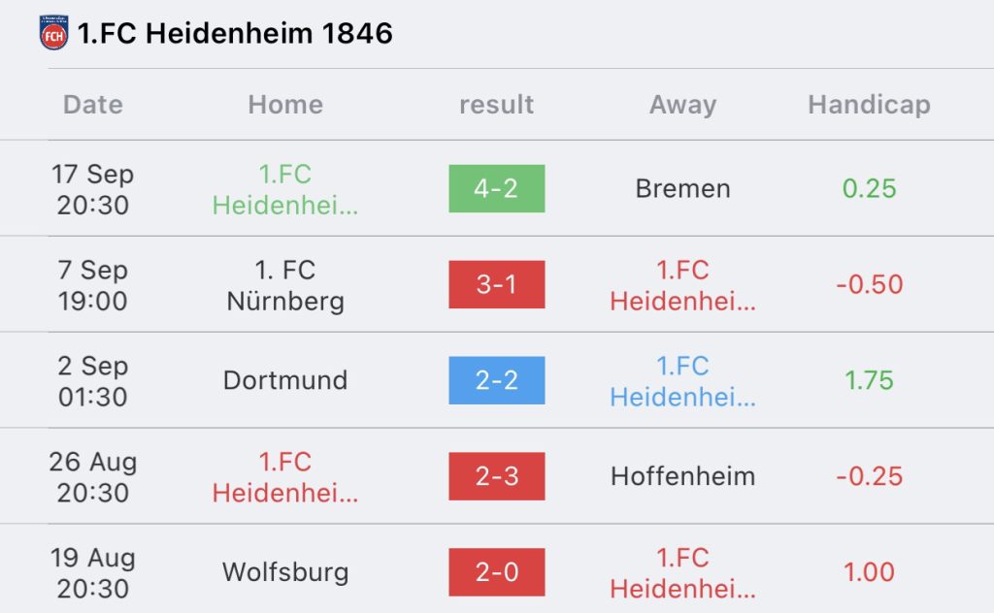Click the 2-3 result against Hoffenheim
The width and height of the screenshot is (994, 613).
496,476
